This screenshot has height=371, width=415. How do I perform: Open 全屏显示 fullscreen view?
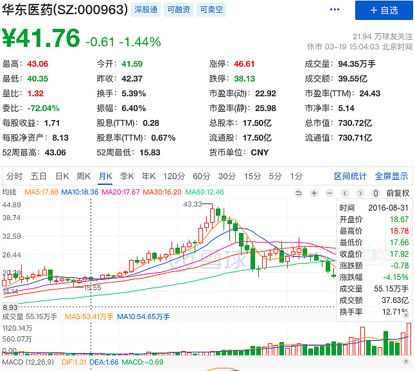click(x=391, y=176)
